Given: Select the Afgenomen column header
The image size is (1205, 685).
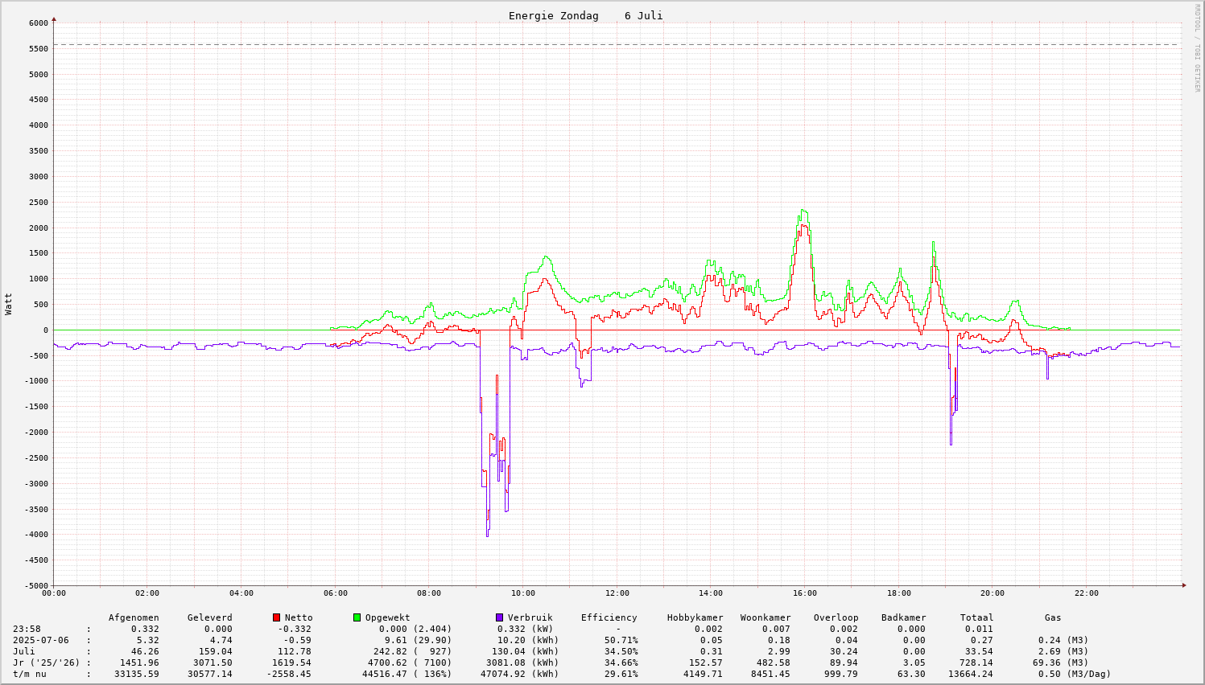Looking at the screenshot, I should (x=134, y=617).
